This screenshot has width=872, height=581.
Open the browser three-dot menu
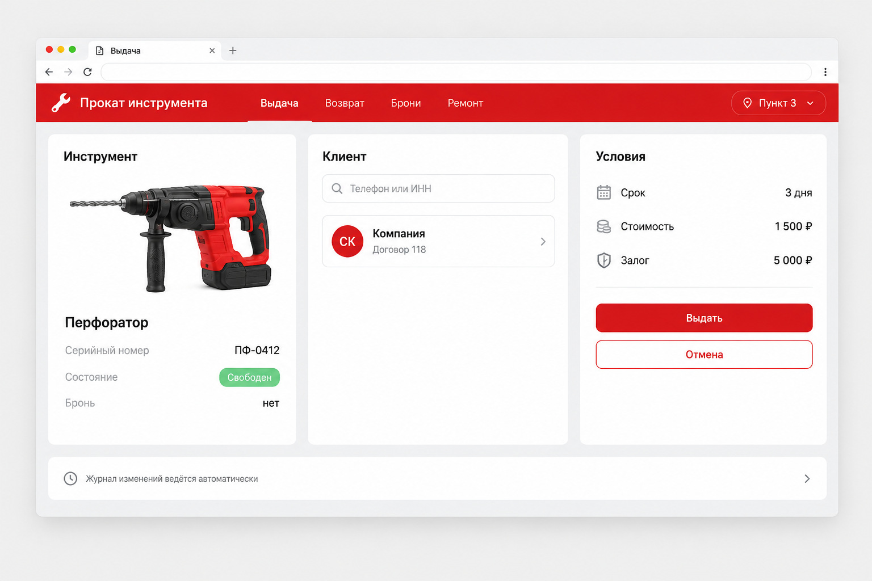tap(825, 72)
